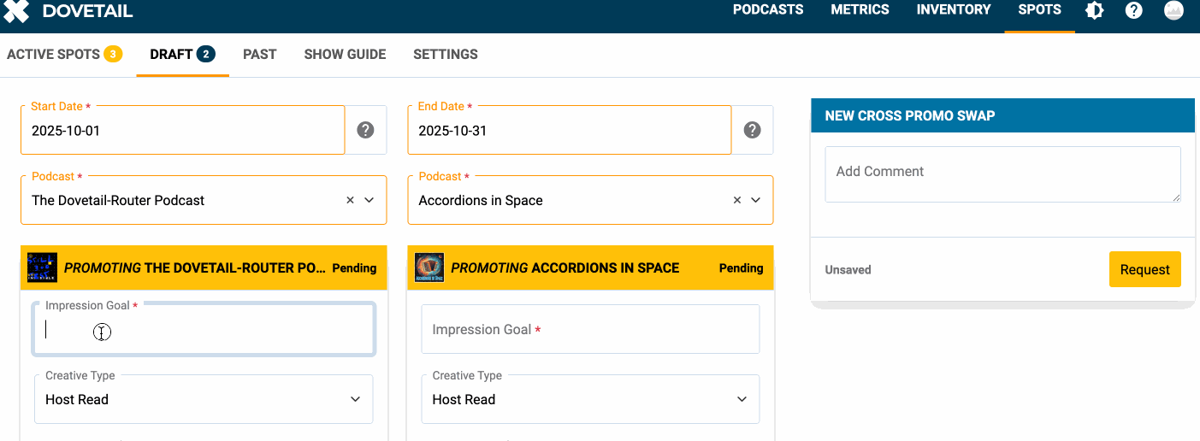This screenshot has width=1200, height=441.
Task: Focus the Add Comment text area
Action: pos(1002,174)
